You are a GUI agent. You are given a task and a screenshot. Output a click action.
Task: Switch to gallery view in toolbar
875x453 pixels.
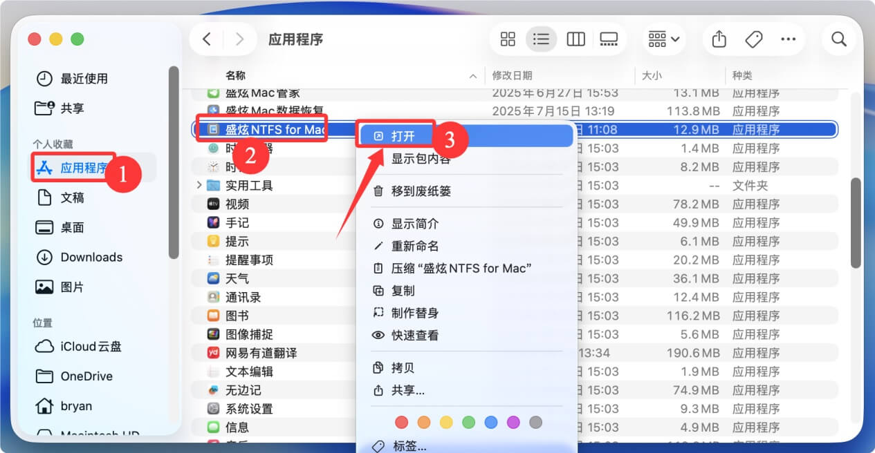coord(609,39)
